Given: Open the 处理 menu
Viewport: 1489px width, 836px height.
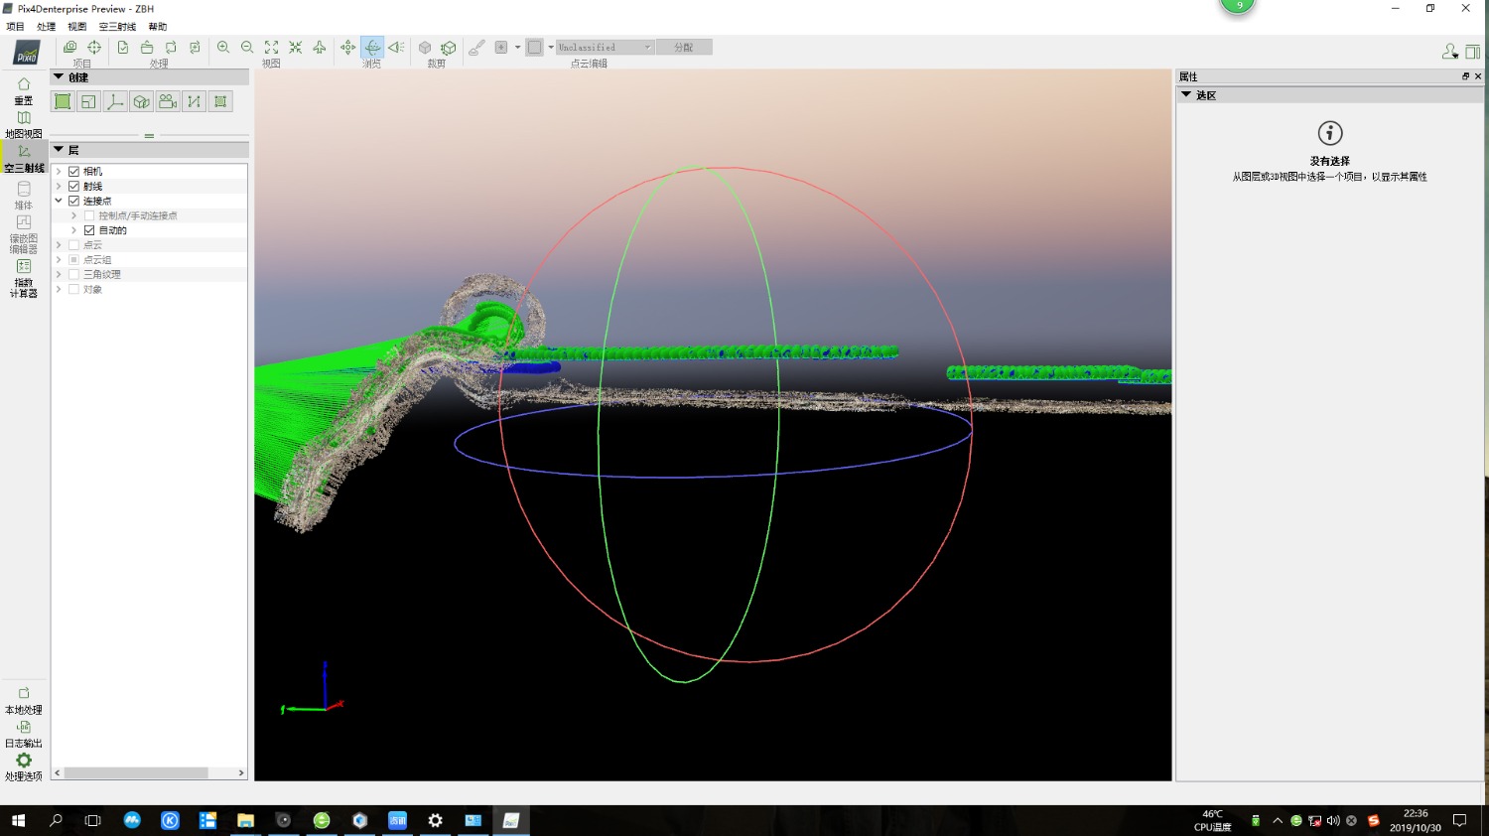Looking at the screenshot, I should point(46,27).
